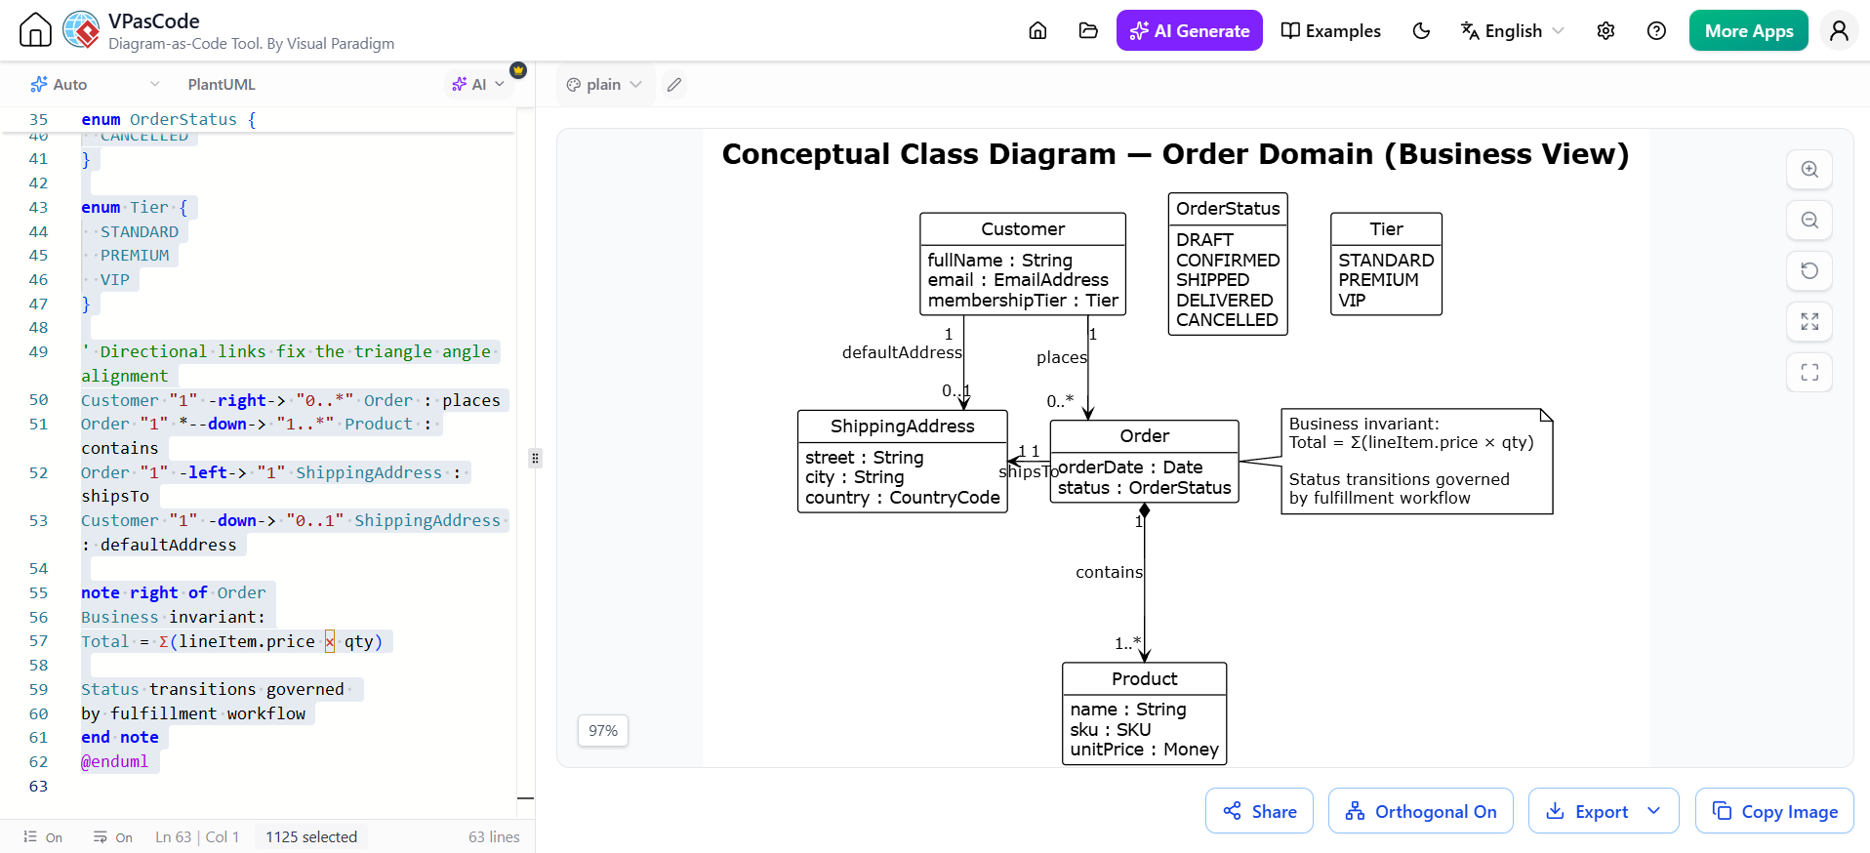Viewport: 1870px width, 853px height.
Task: Open the folder icon in toolbar
Action: (x=1088, y=30)
